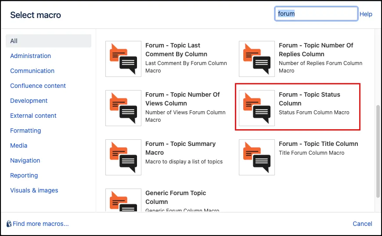Screen dimensions: 382x236
Task: Show Navigation macros
Action: pyautogui.click(x=25, y=160)
